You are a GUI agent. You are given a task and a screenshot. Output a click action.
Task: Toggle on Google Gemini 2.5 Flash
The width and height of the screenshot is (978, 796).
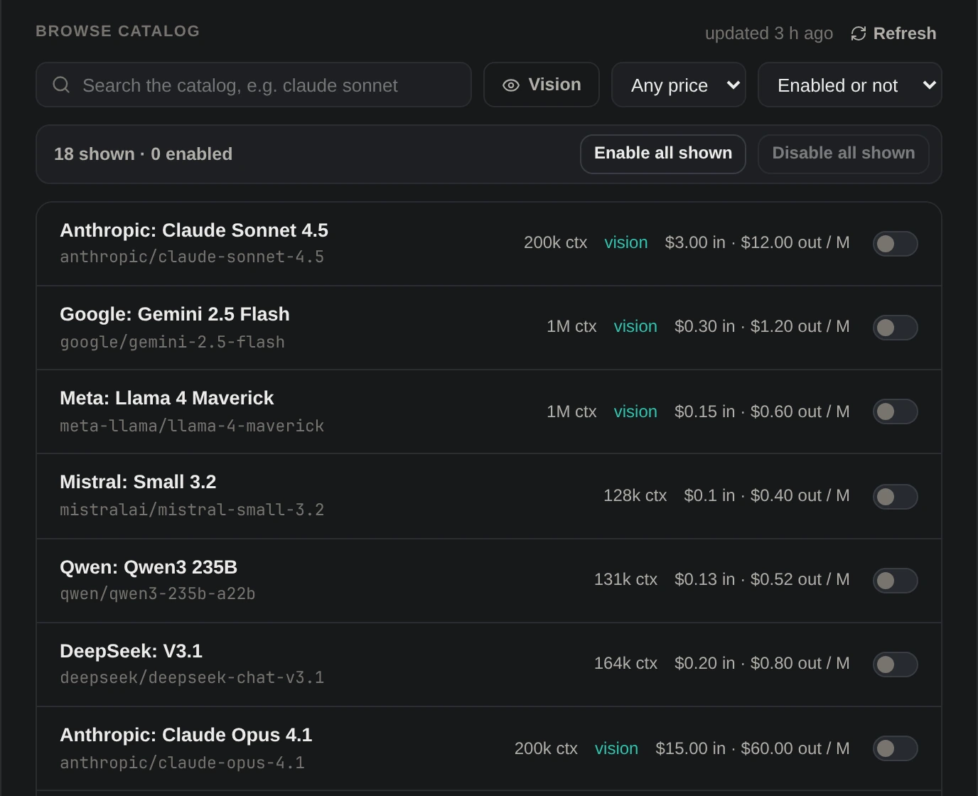[896, 328]
